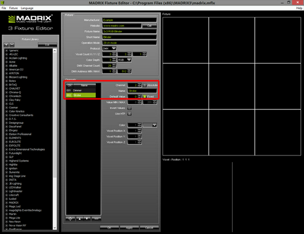This screenshot has width=304, height=234.
Task: Click the channel Name field showing Strobe
Action: pyautogui.click(x=142, y=91)
